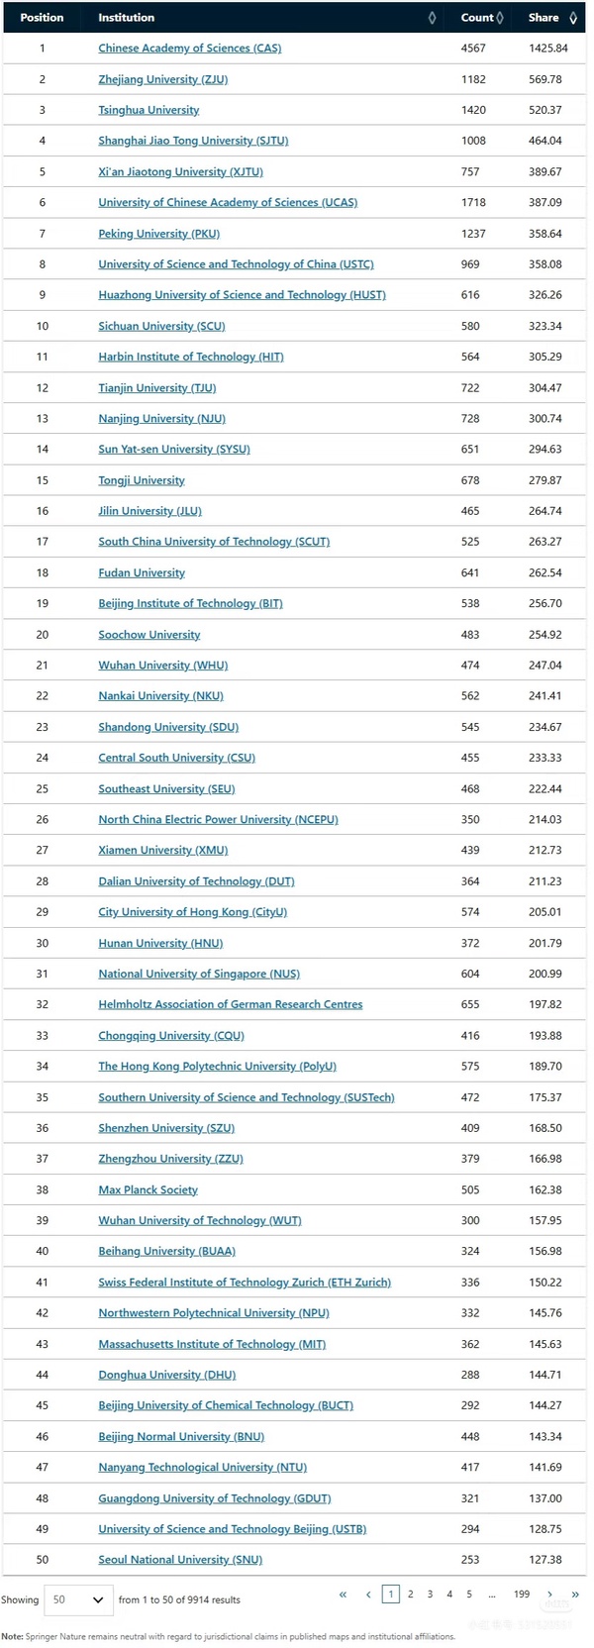Go to next page arrow
The height and width of the screenshot is (1648, 594).
click(550, 1595)
